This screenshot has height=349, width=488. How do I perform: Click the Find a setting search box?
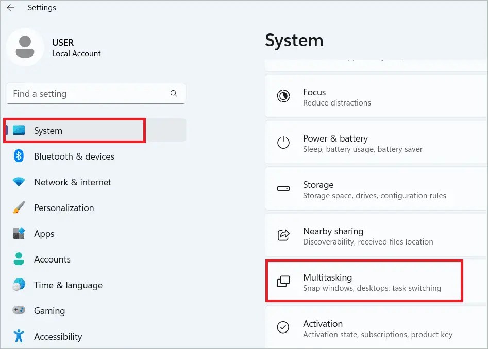96,94
